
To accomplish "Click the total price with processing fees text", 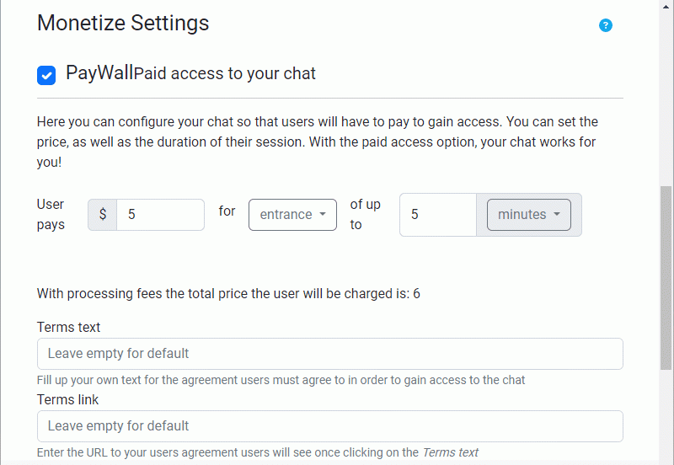I will 228,294.
